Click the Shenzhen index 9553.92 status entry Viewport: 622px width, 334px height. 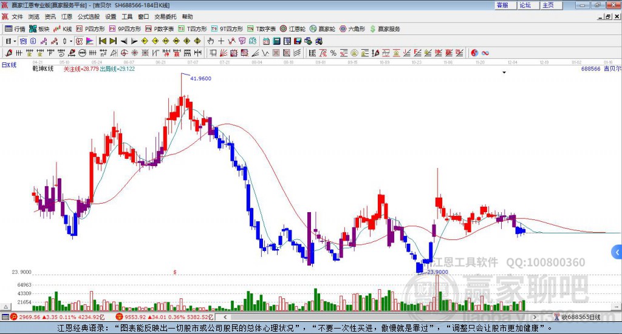click(165, 317)
